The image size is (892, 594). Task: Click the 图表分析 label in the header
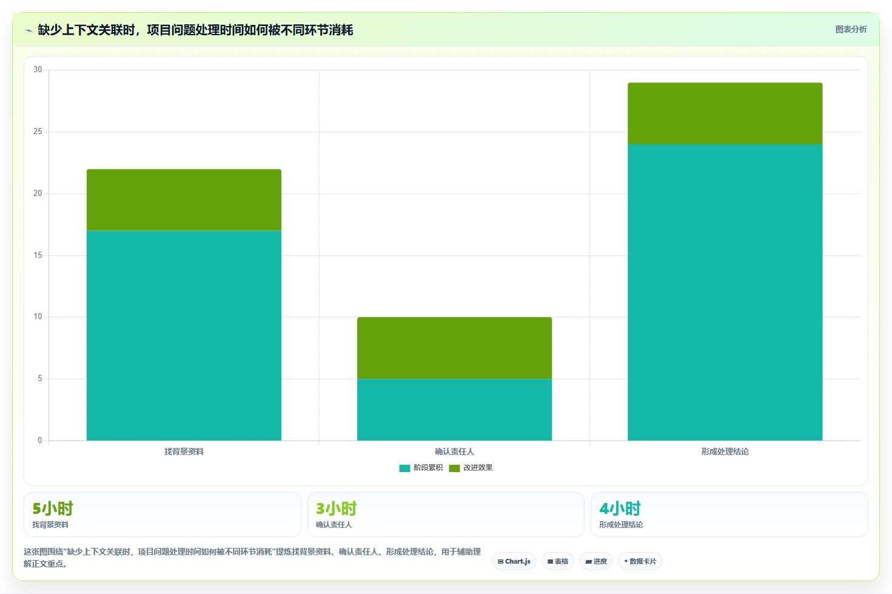pyautogui.click(x=851, y=29)
